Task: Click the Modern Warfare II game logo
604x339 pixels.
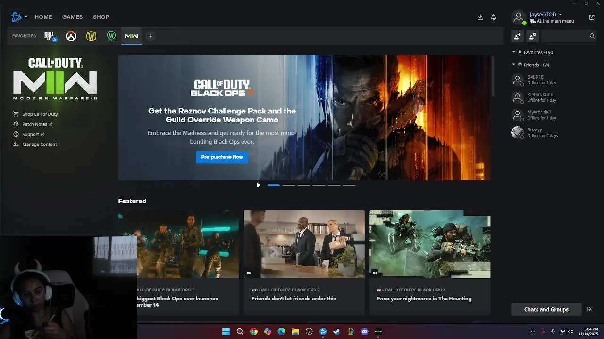Action: click(x=55, y=79)
